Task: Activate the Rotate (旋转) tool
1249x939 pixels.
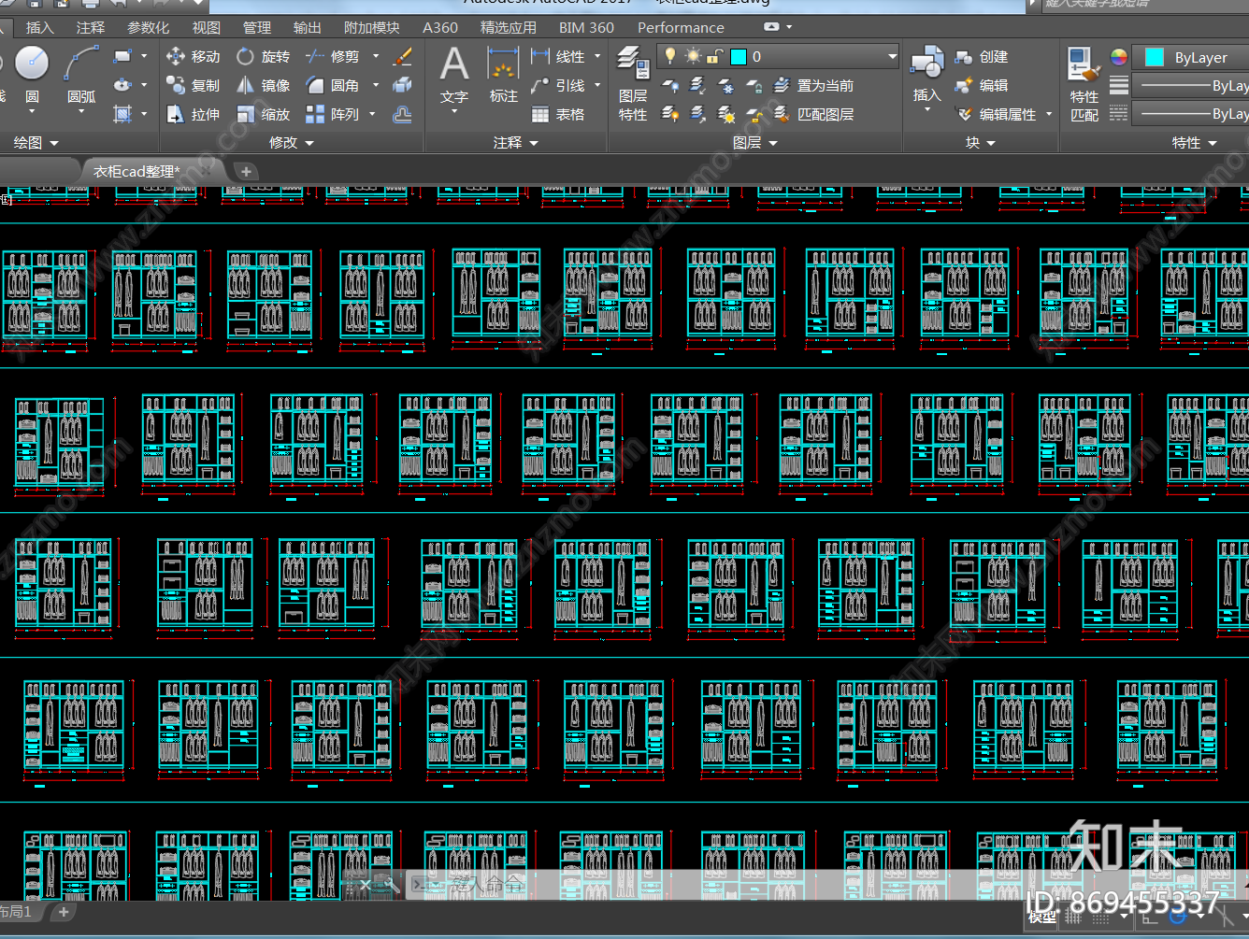Action: pyautogui.click(x=264, y=56)
